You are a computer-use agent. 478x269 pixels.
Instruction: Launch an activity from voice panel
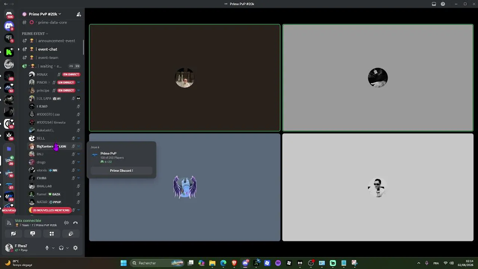point(52,234)
